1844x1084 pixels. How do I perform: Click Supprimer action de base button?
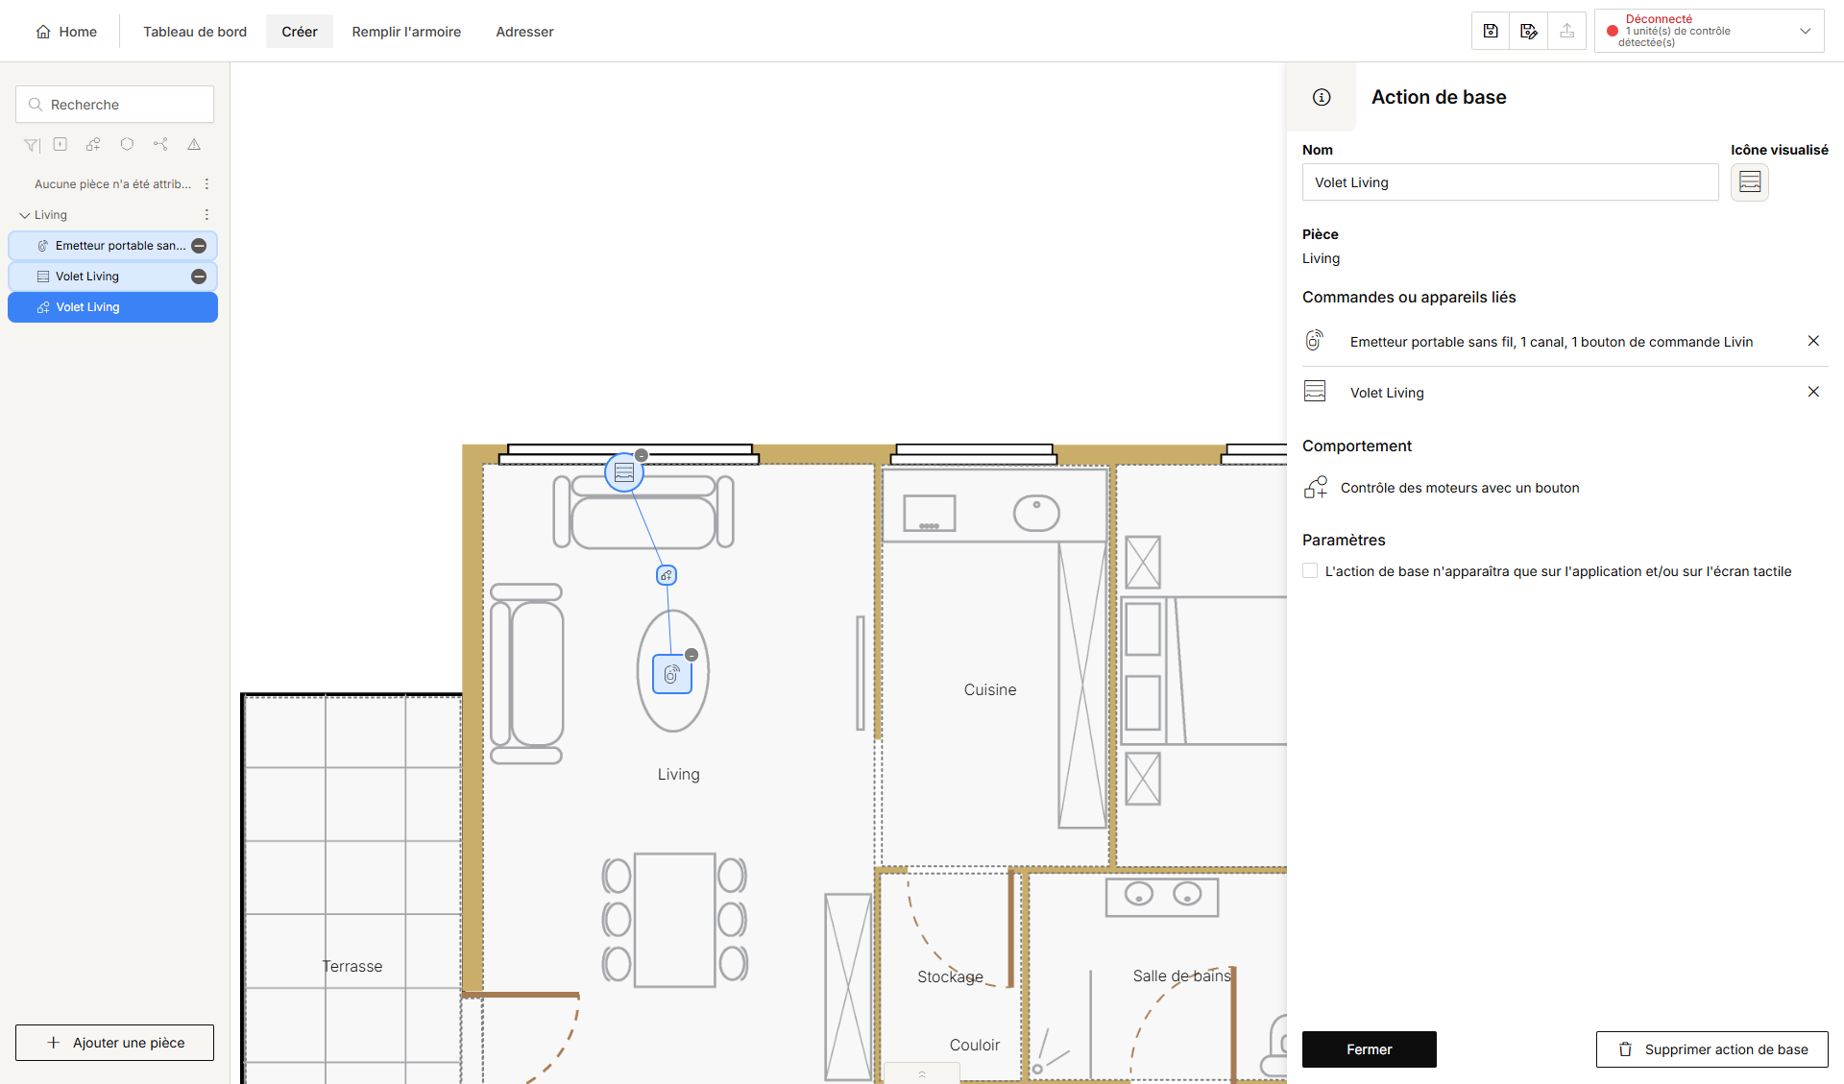pyautogui.click(x=1711, y=1049)
